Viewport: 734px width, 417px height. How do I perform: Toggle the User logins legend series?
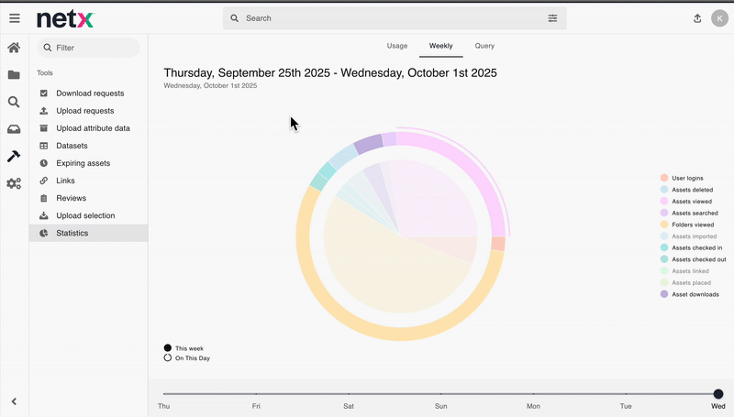coord(686,178)
